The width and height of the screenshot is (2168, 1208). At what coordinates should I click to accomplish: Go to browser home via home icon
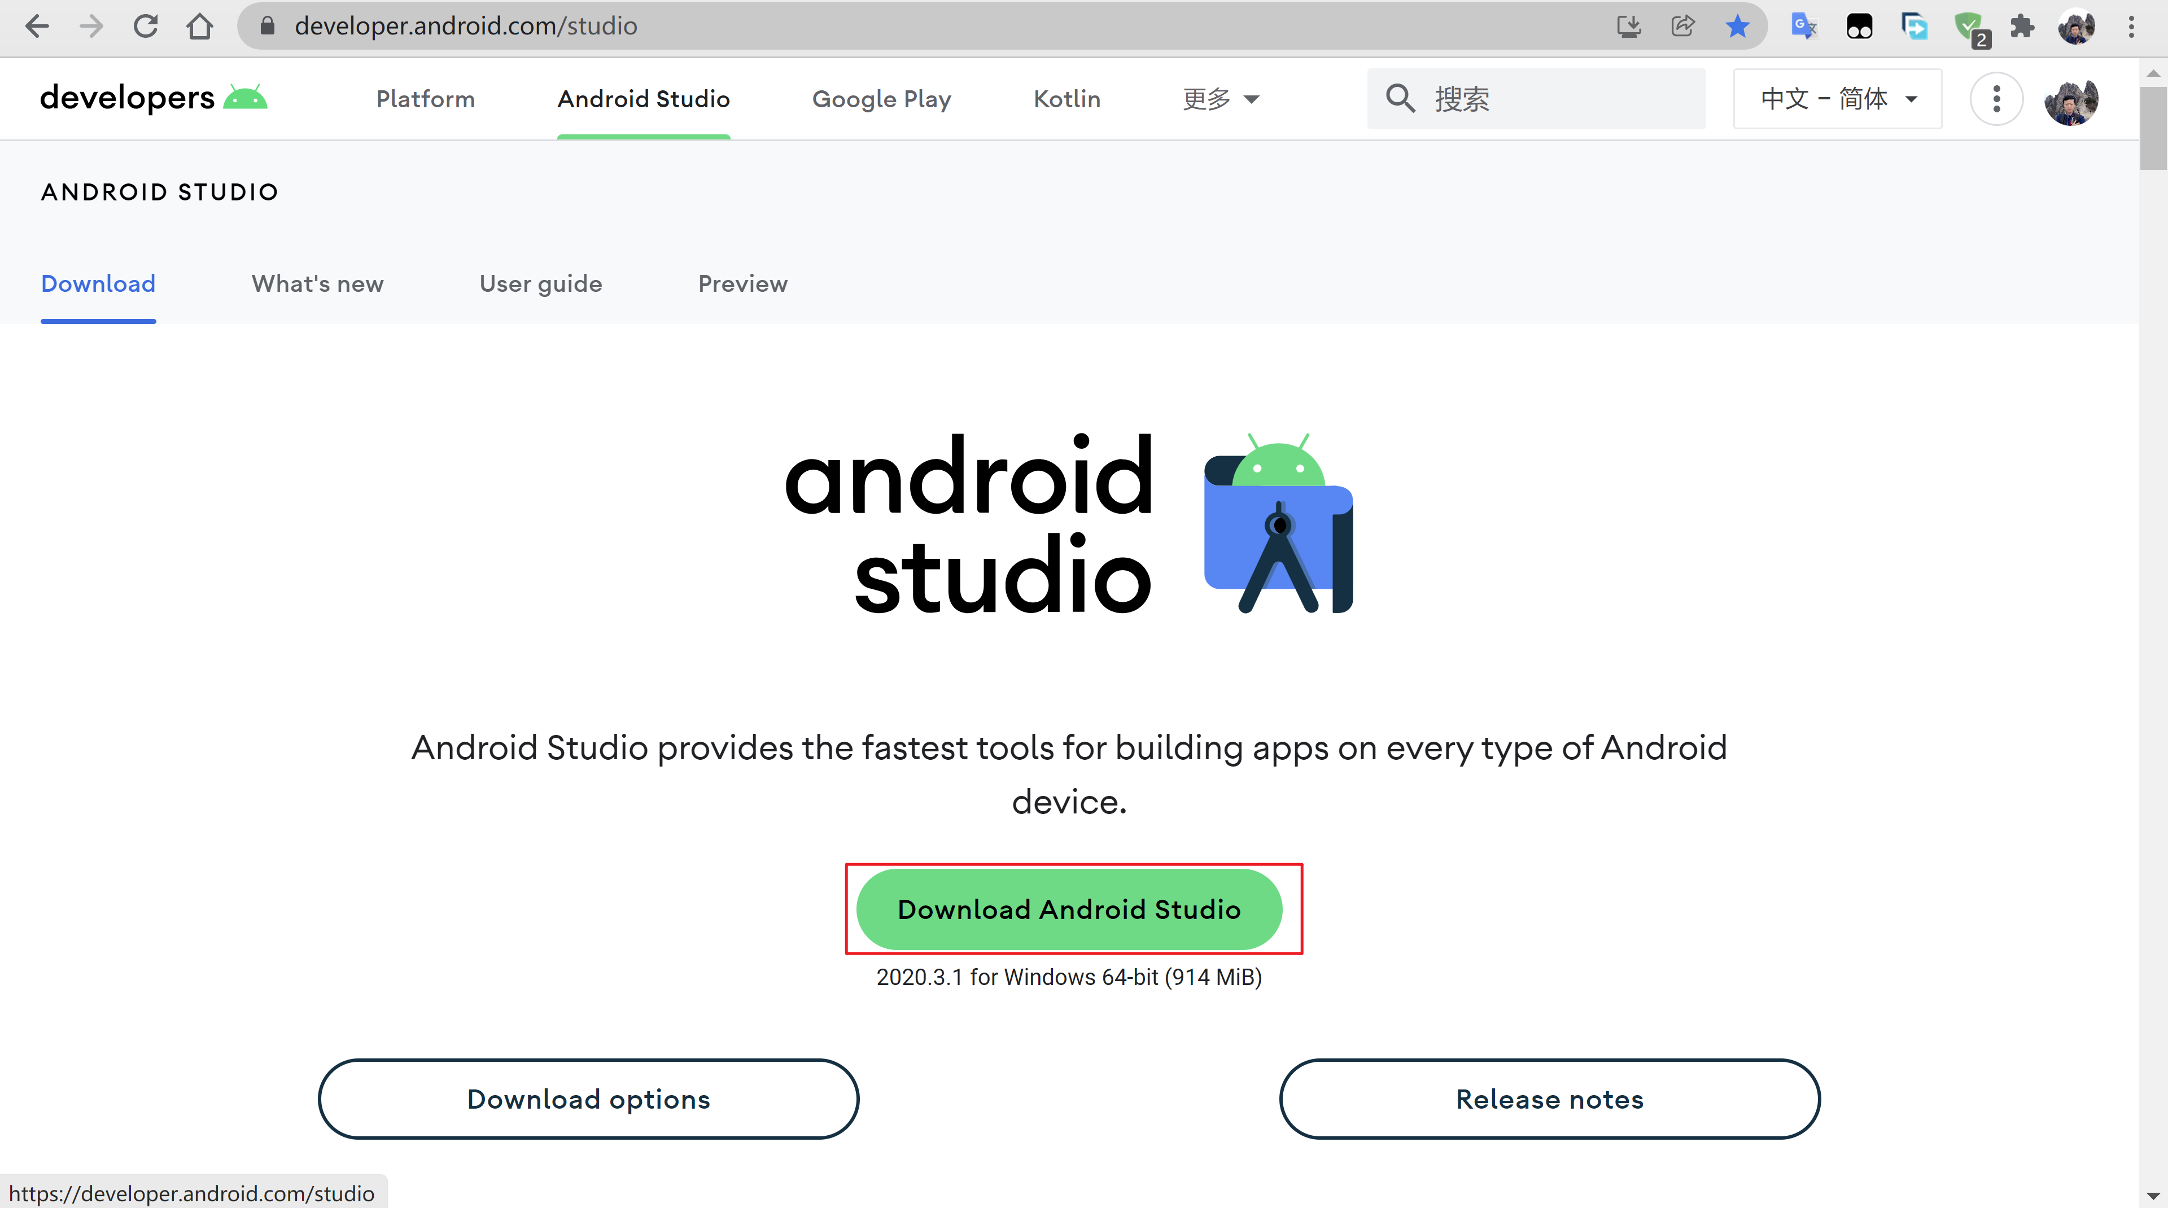[x=199, y=26]
